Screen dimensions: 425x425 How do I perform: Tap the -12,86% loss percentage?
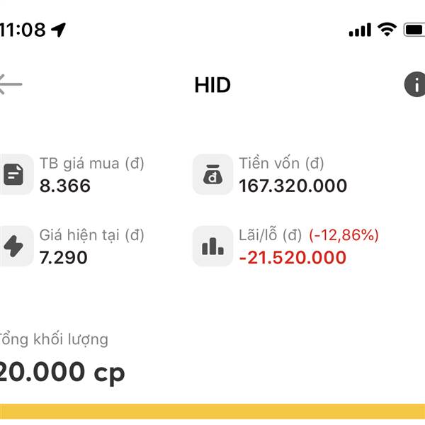pyautogui.click(x=344, y=234)
